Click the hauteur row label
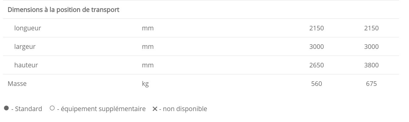The image size is (409, 122). tap(26, 65)
